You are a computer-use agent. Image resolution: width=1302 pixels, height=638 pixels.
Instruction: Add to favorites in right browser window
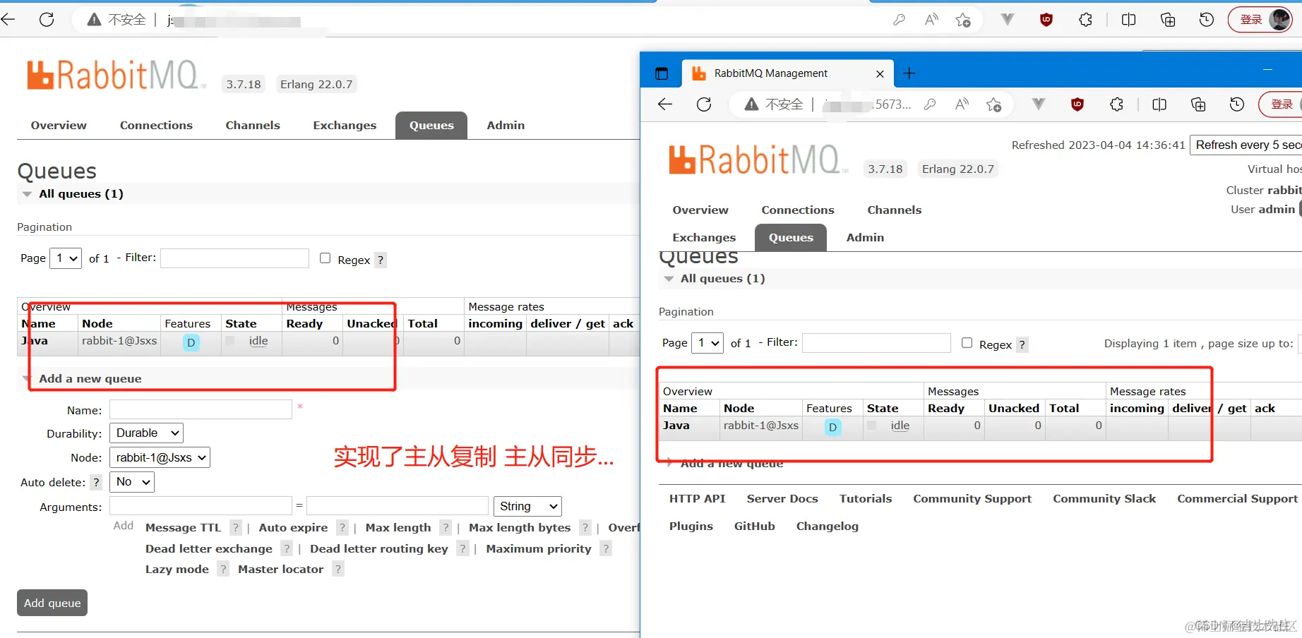point(994,104)
